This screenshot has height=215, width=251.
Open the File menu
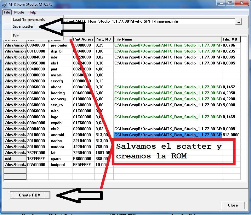[x=7, y=12]
